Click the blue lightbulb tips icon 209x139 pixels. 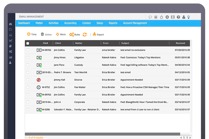coord(188,17)
